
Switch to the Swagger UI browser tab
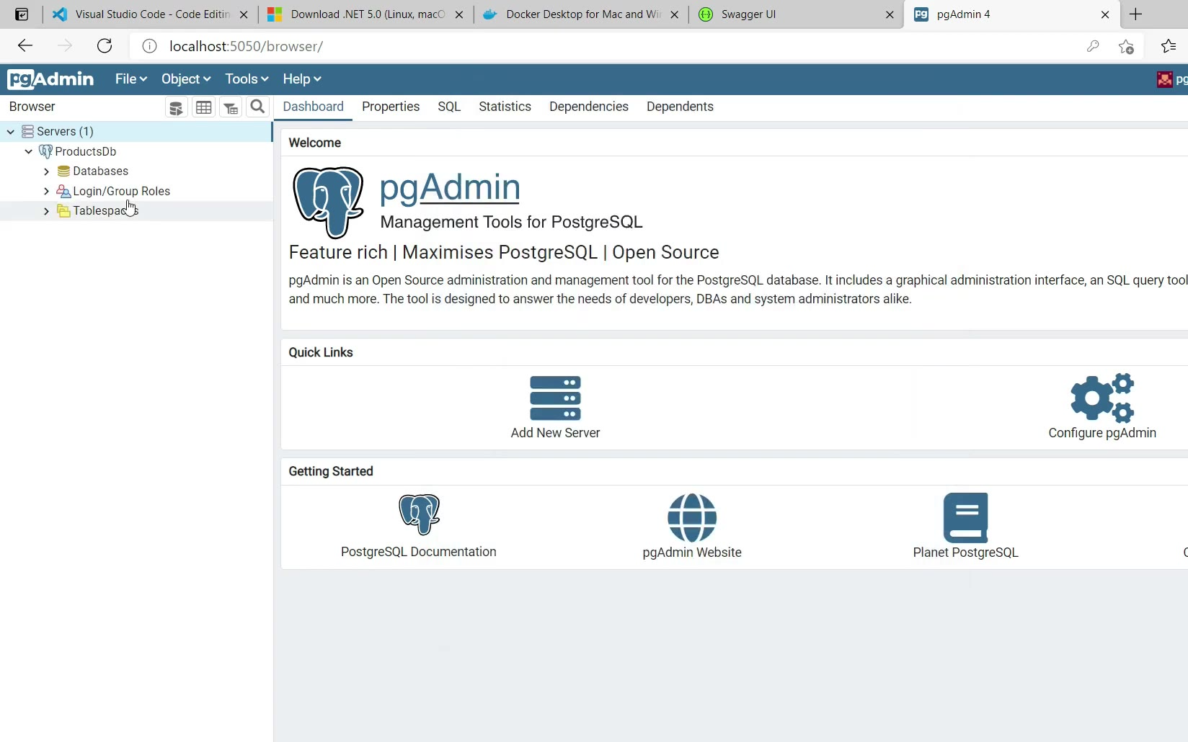(x=793, y=14)
